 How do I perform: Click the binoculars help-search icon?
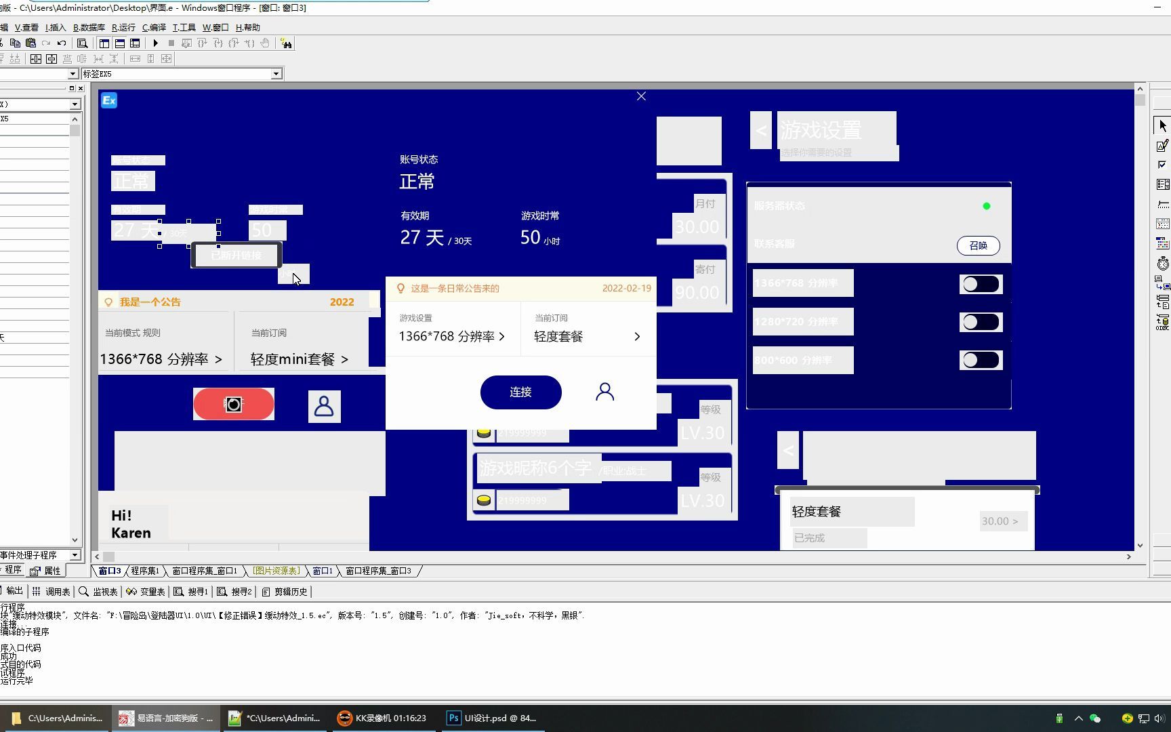pyautogui.click(x=287, y=43)
